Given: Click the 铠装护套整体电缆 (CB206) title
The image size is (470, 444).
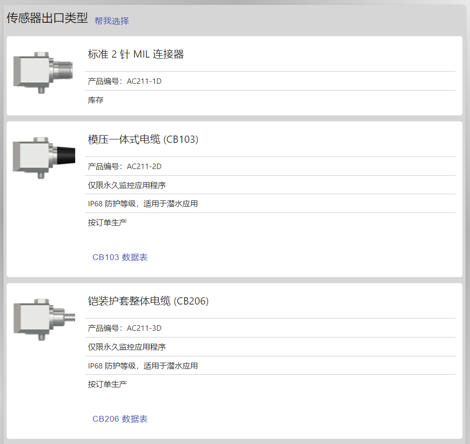Looking at the screenshot, I should click(148, 301).
